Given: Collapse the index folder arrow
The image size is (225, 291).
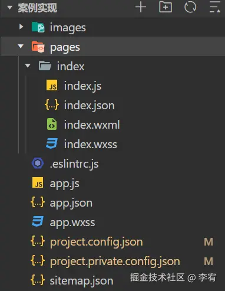Looking at the screenshot, I should [x=28, y=66].
